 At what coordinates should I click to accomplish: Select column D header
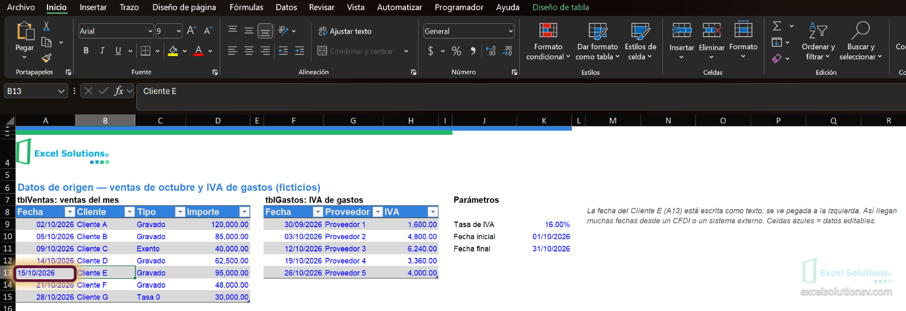(x=218, y=121)
